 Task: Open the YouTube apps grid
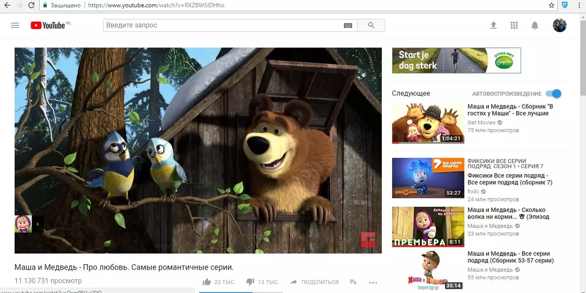click(x=514, y=25)
